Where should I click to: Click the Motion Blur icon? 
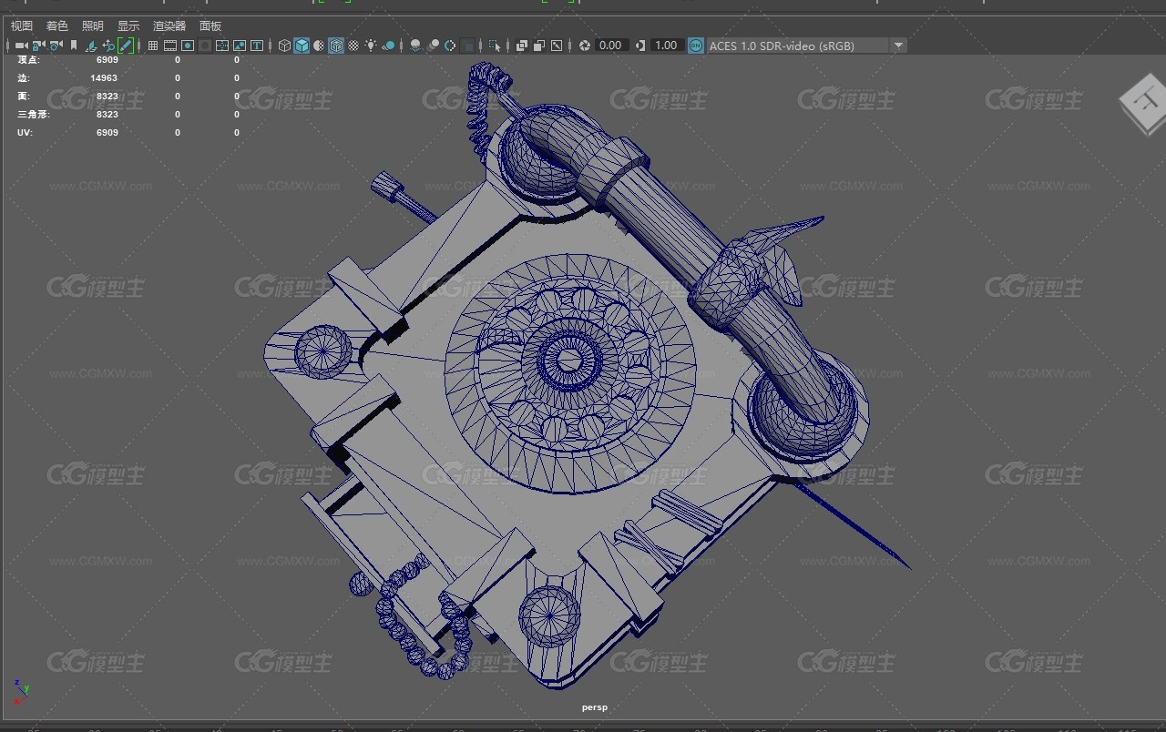coord(434,46)
